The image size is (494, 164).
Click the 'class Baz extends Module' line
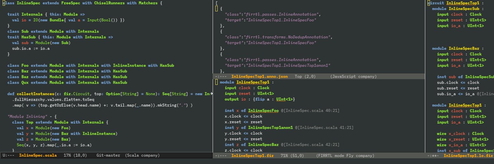point(67,77)
